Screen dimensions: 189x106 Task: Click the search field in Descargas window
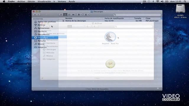137,15
